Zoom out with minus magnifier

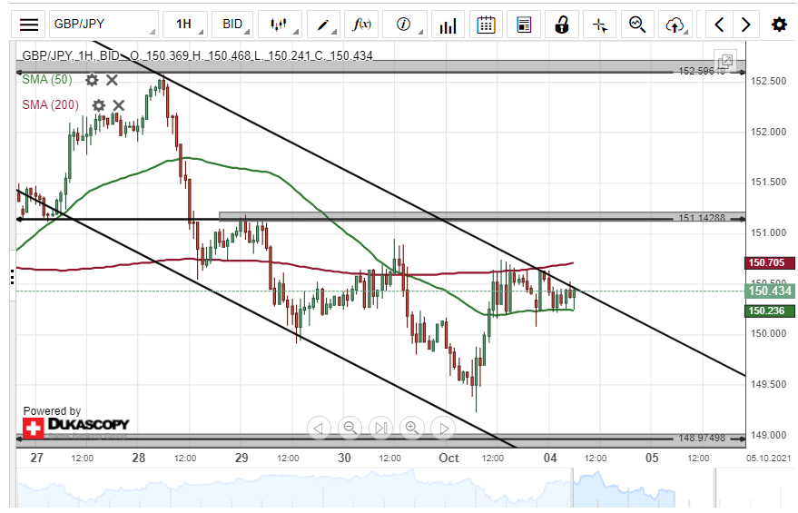(x=350, y=428)
